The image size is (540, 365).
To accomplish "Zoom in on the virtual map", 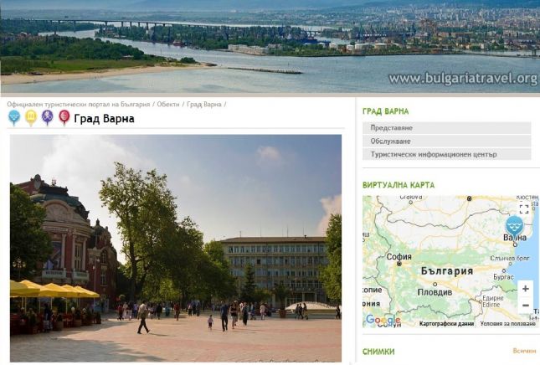I will [x=525, y=289].
